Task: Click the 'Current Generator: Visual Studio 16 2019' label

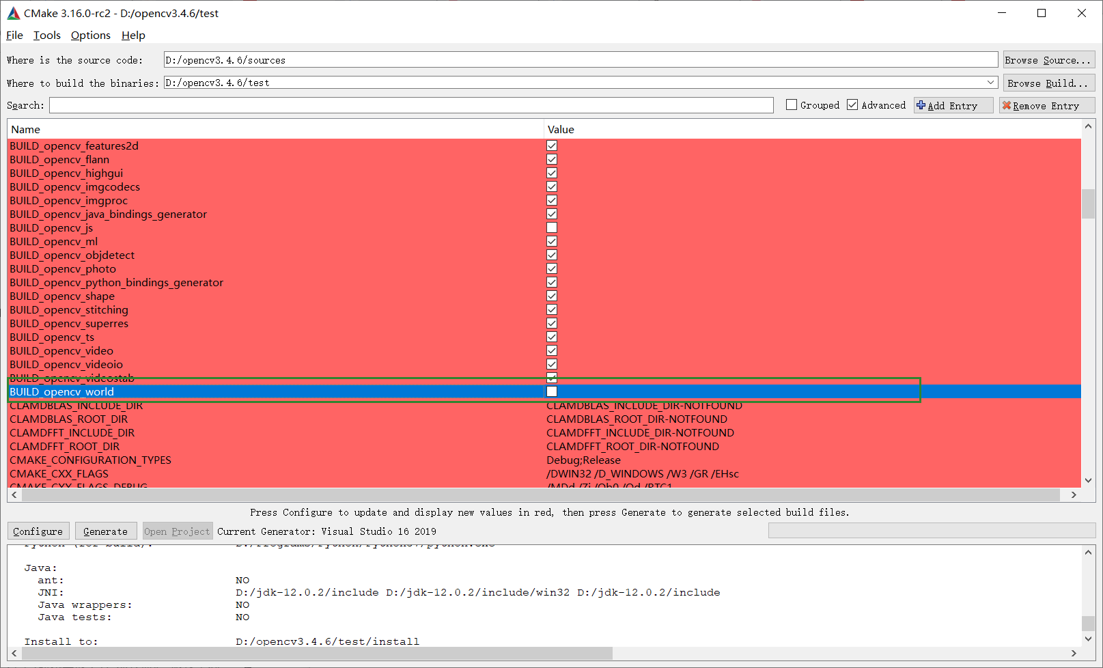Action: point(326,531)
